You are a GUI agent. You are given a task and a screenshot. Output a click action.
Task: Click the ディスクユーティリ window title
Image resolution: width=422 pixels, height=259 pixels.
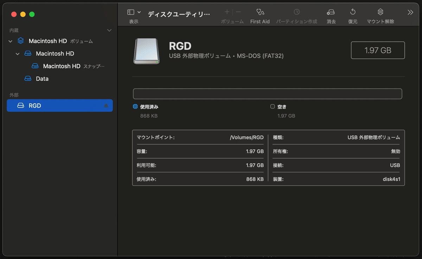point(179,14)
